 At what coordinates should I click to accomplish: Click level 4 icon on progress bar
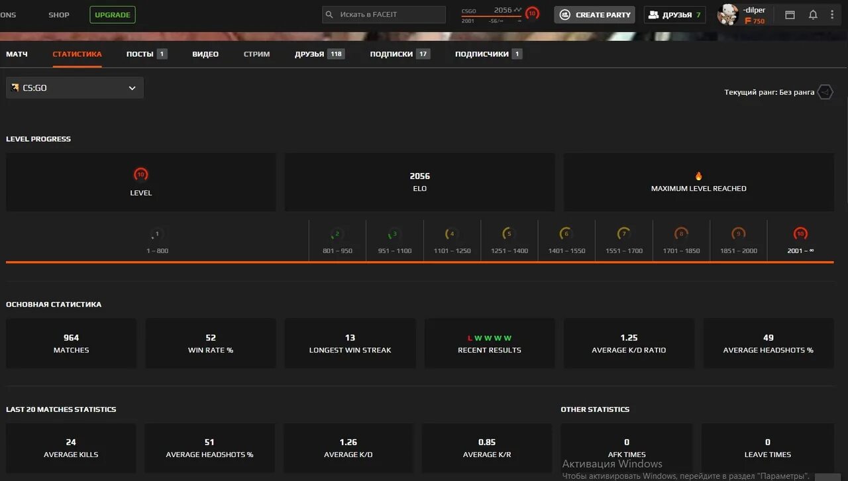click(452, 234)
